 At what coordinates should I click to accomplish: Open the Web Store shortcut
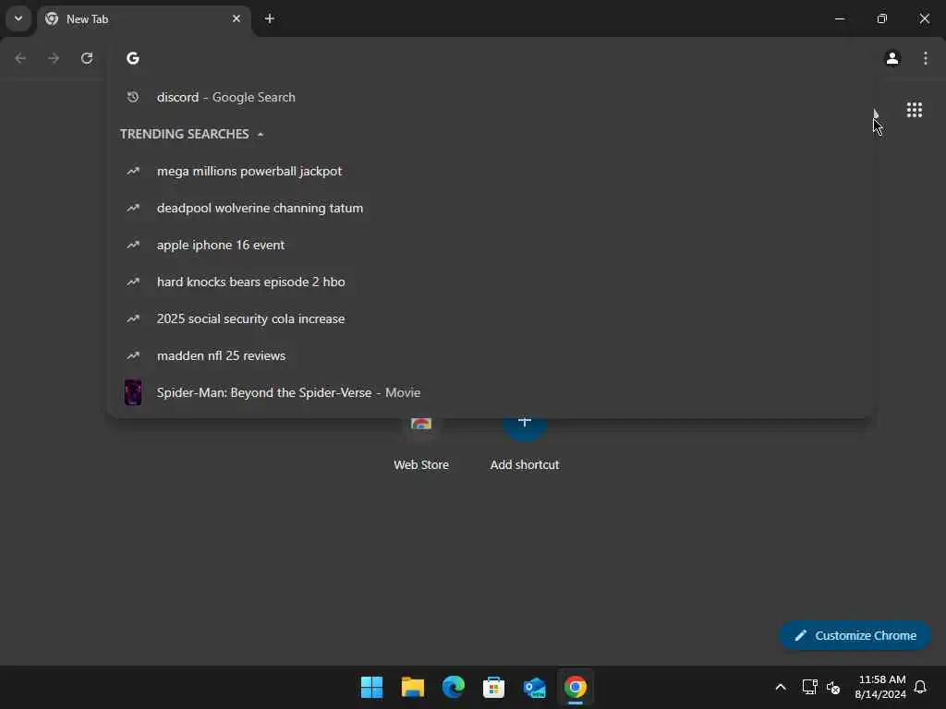click(x=421, y=444)
